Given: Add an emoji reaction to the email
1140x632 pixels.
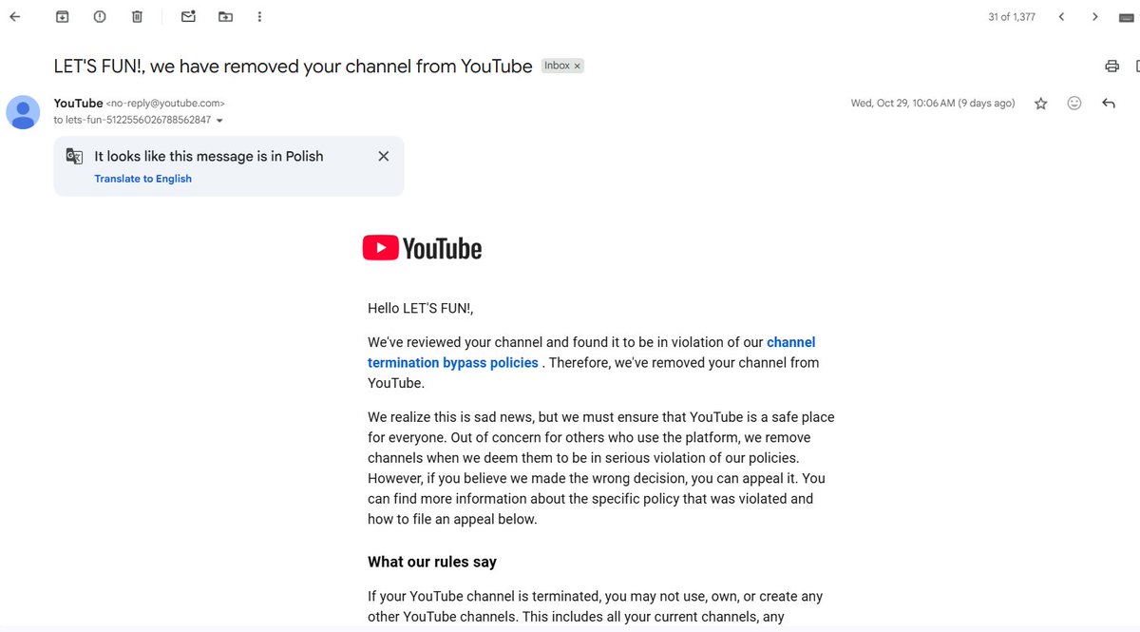Looking at the screenshot, I should click(1074, 103).
